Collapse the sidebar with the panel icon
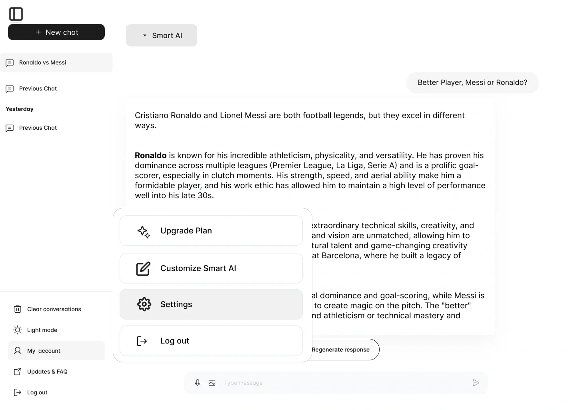This screenshot has width=576, height=410. coord(16,14)
